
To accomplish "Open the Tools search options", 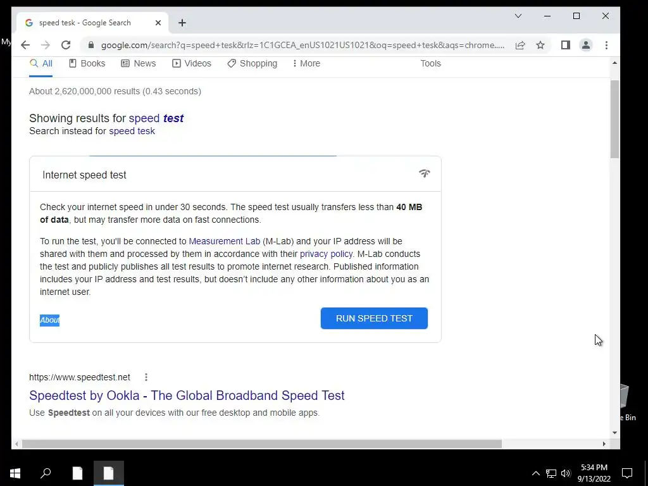I will (x=430, y=63).
